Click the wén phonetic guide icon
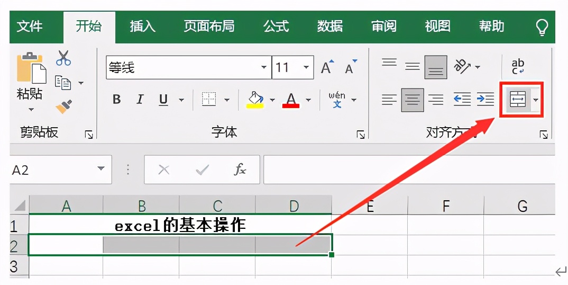The width and height of the screenshot is (568, 285). [337, 100]
